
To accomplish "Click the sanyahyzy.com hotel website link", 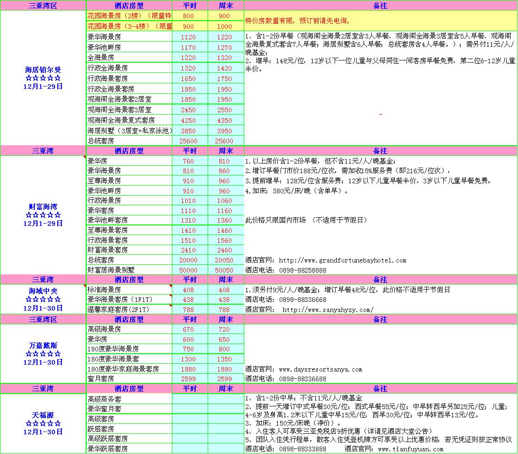I will (x=328, y=310).
